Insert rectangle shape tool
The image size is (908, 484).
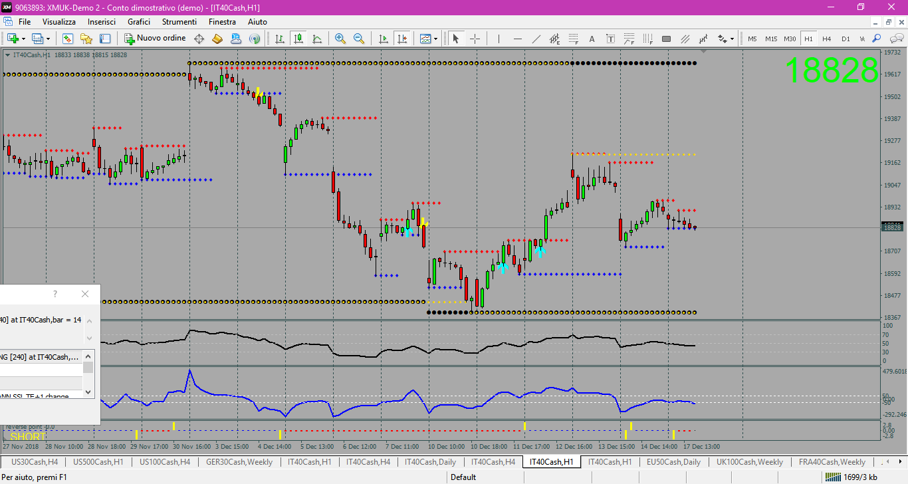667,39
